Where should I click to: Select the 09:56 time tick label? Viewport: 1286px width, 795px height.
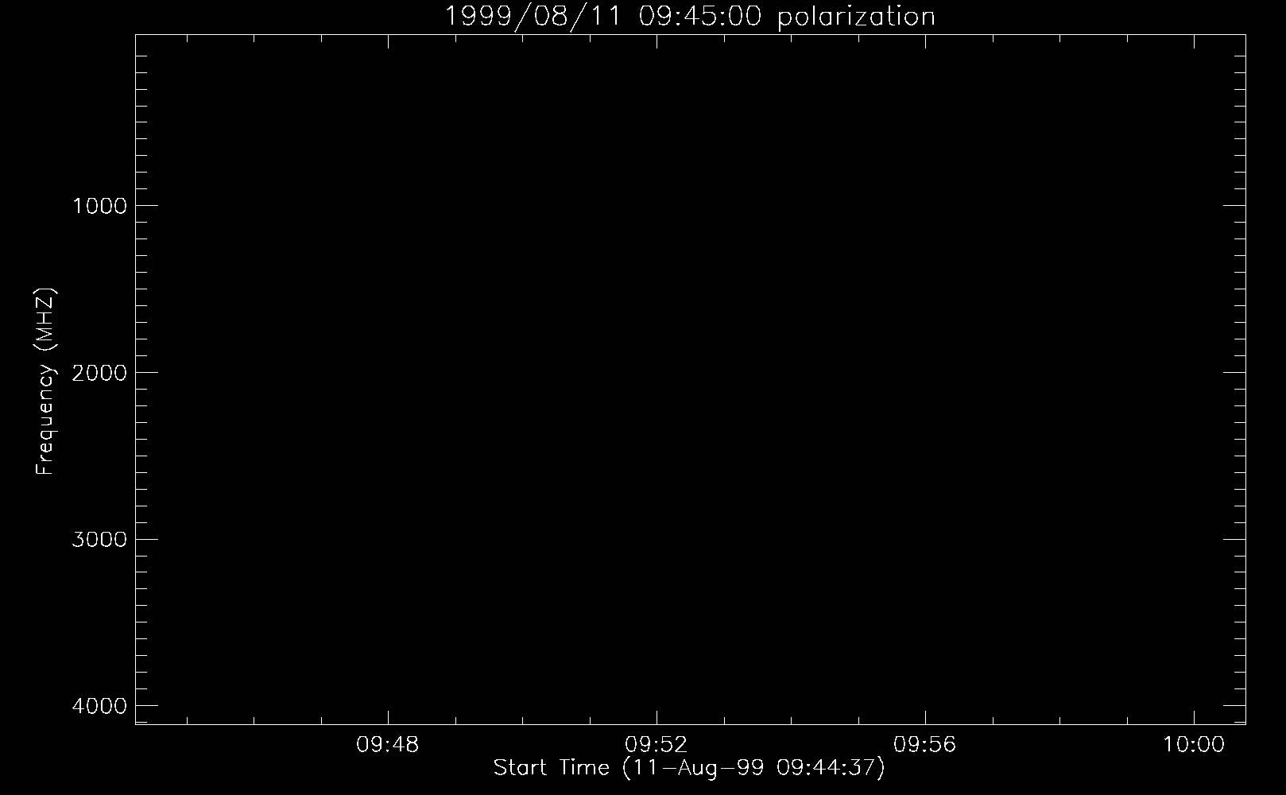(x=924, y=745)
